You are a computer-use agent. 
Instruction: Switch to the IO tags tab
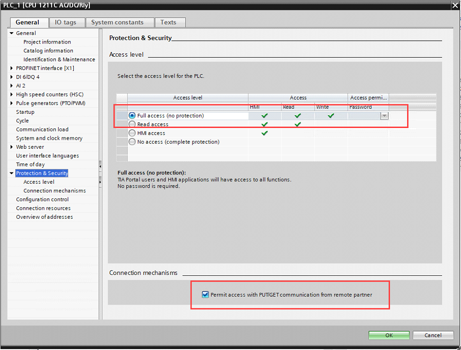65,22
